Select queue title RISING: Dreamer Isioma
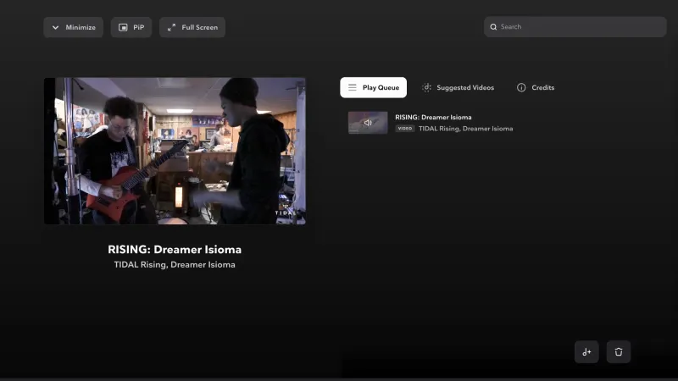This screenshot has width=678, height=381. 433,117
